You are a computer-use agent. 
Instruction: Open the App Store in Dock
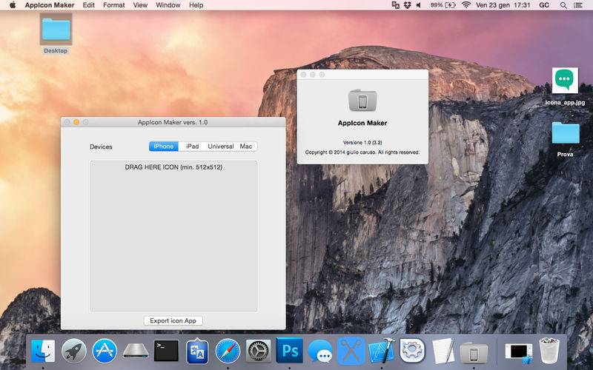[x=105, y=351]
